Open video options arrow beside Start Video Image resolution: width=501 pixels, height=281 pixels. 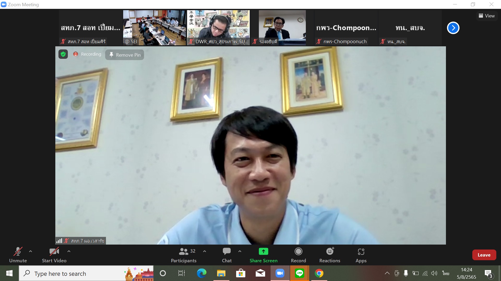(69, 251)
